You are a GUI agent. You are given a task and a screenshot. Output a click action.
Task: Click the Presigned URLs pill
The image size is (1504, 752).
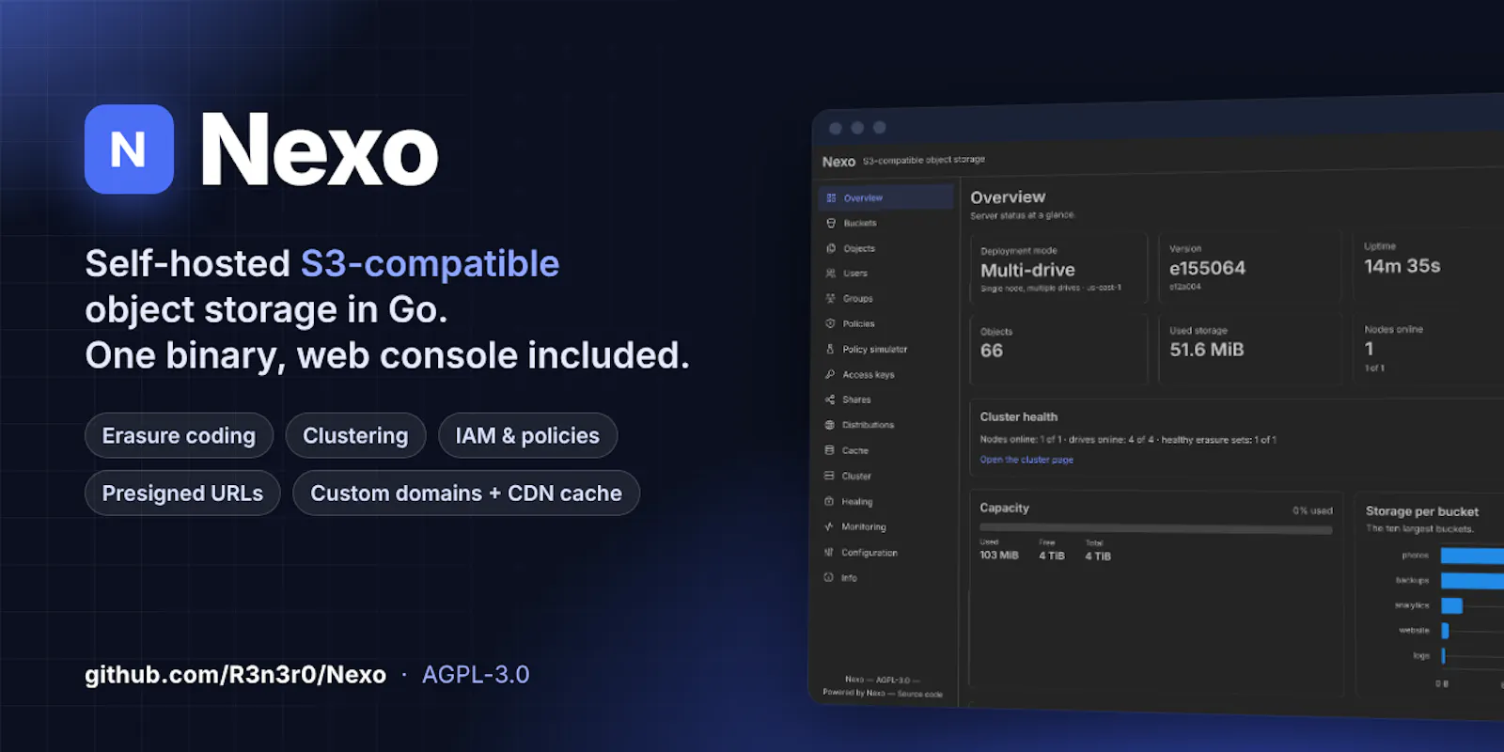[x=182, y=493]
